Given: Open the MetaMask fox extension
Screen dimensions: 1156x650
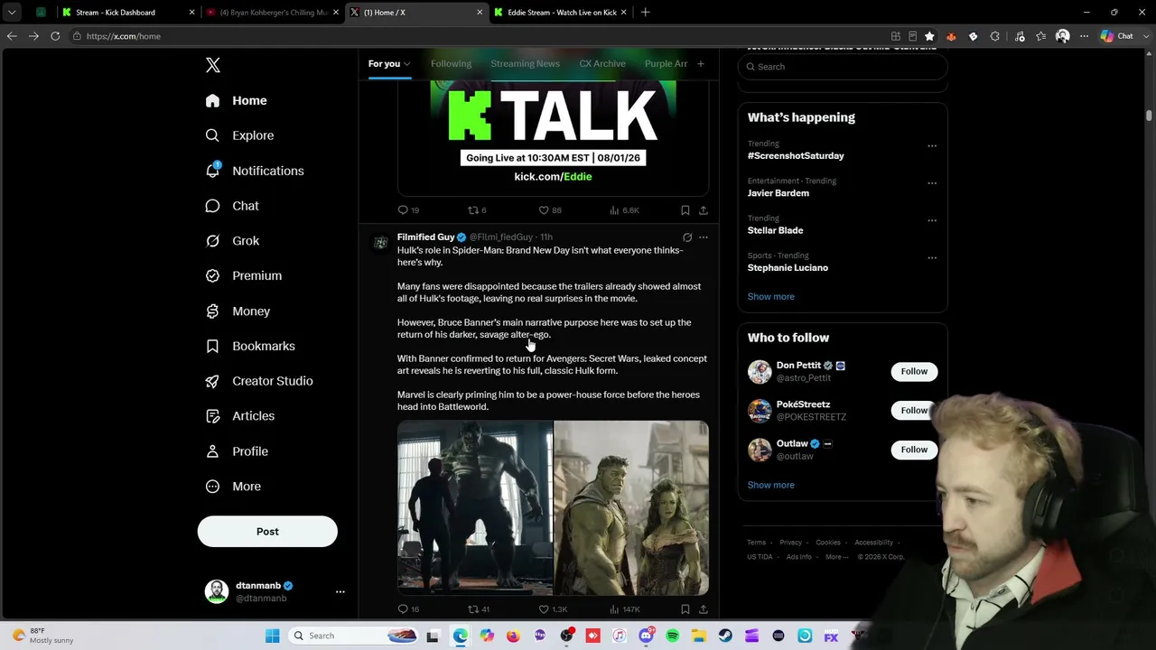Looking at the screenshot, I should coord(952,36).
